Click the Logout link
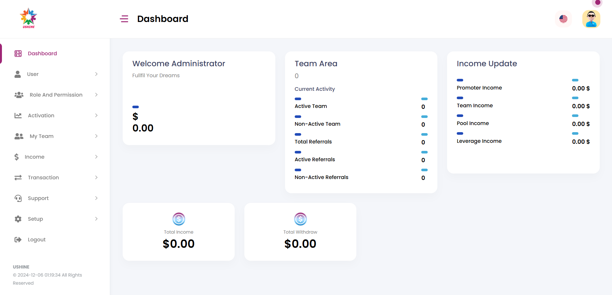This screenshot has height=295, width=612. (36, 240)
